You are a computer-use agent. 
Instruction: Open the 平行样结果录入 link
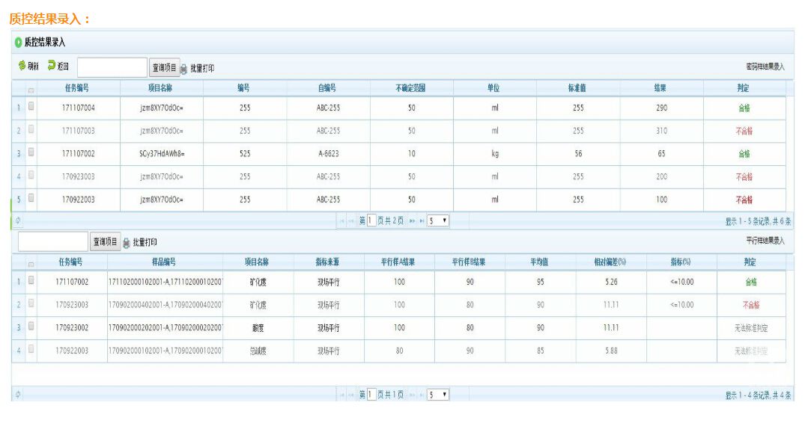point(765,241)
